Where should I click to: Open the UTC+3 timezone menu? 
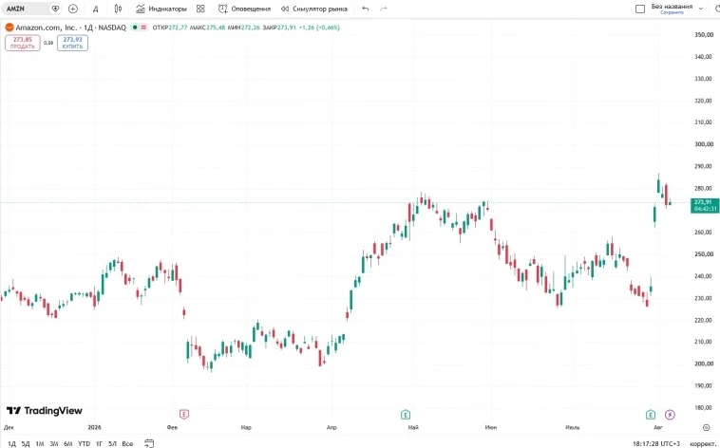click(x=656, y=443)
